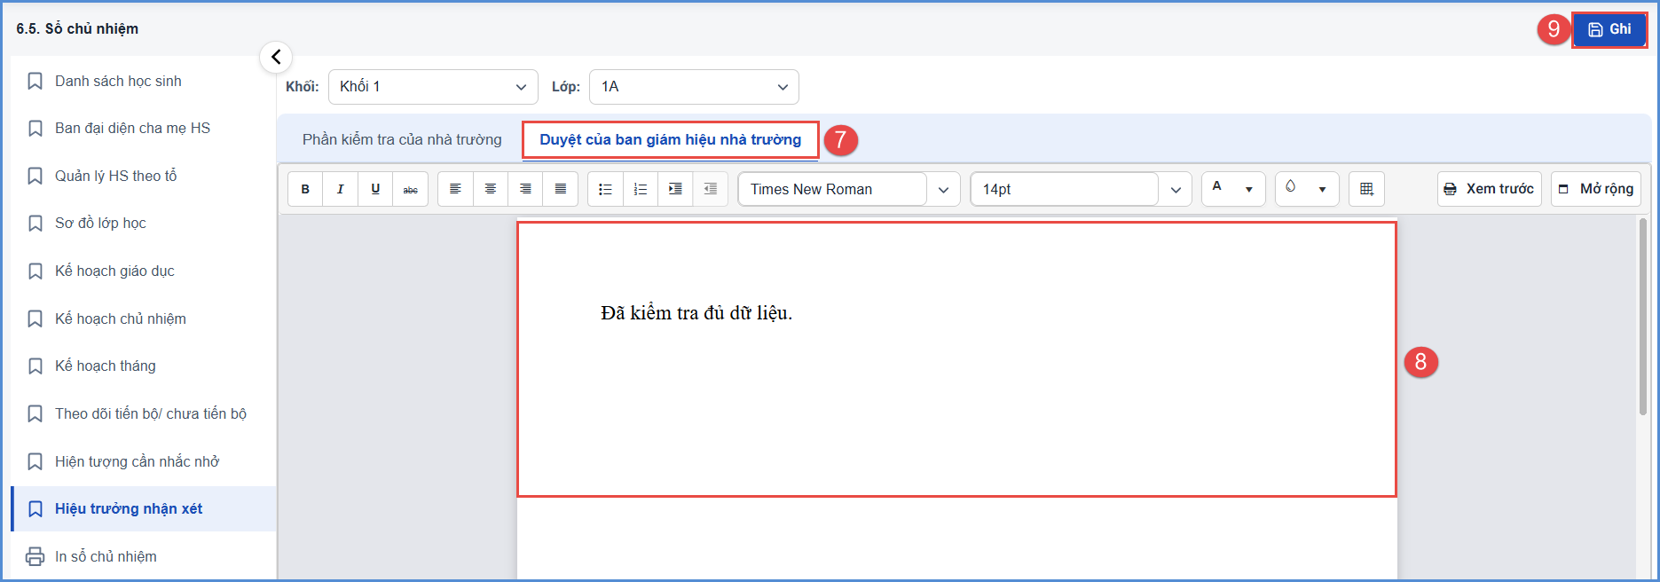Decrease paragraph indent
Image resolution: width=1660 pixels, height=582 pixels.
click(711, 189)
